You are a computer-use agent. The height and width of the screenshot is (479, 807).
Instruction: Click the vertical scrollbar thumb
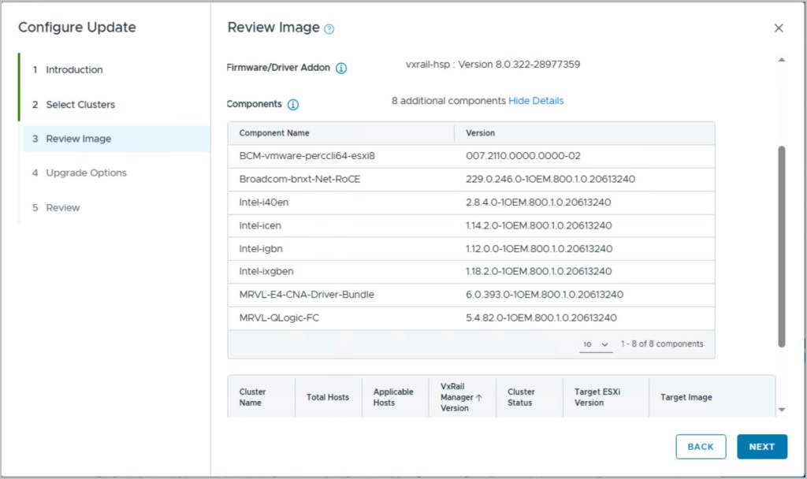782,244
